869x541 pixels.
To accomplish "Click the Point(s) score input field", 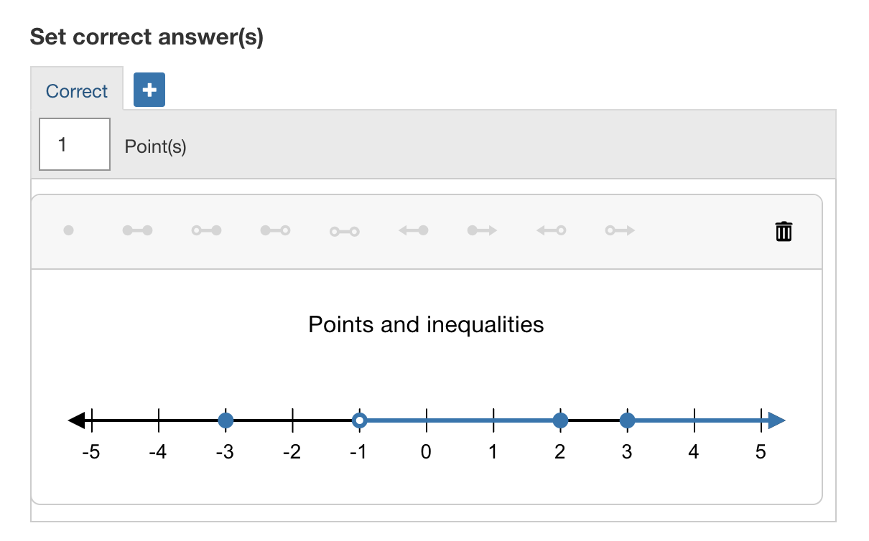I will pyautogui.click(x=74, y=145).
